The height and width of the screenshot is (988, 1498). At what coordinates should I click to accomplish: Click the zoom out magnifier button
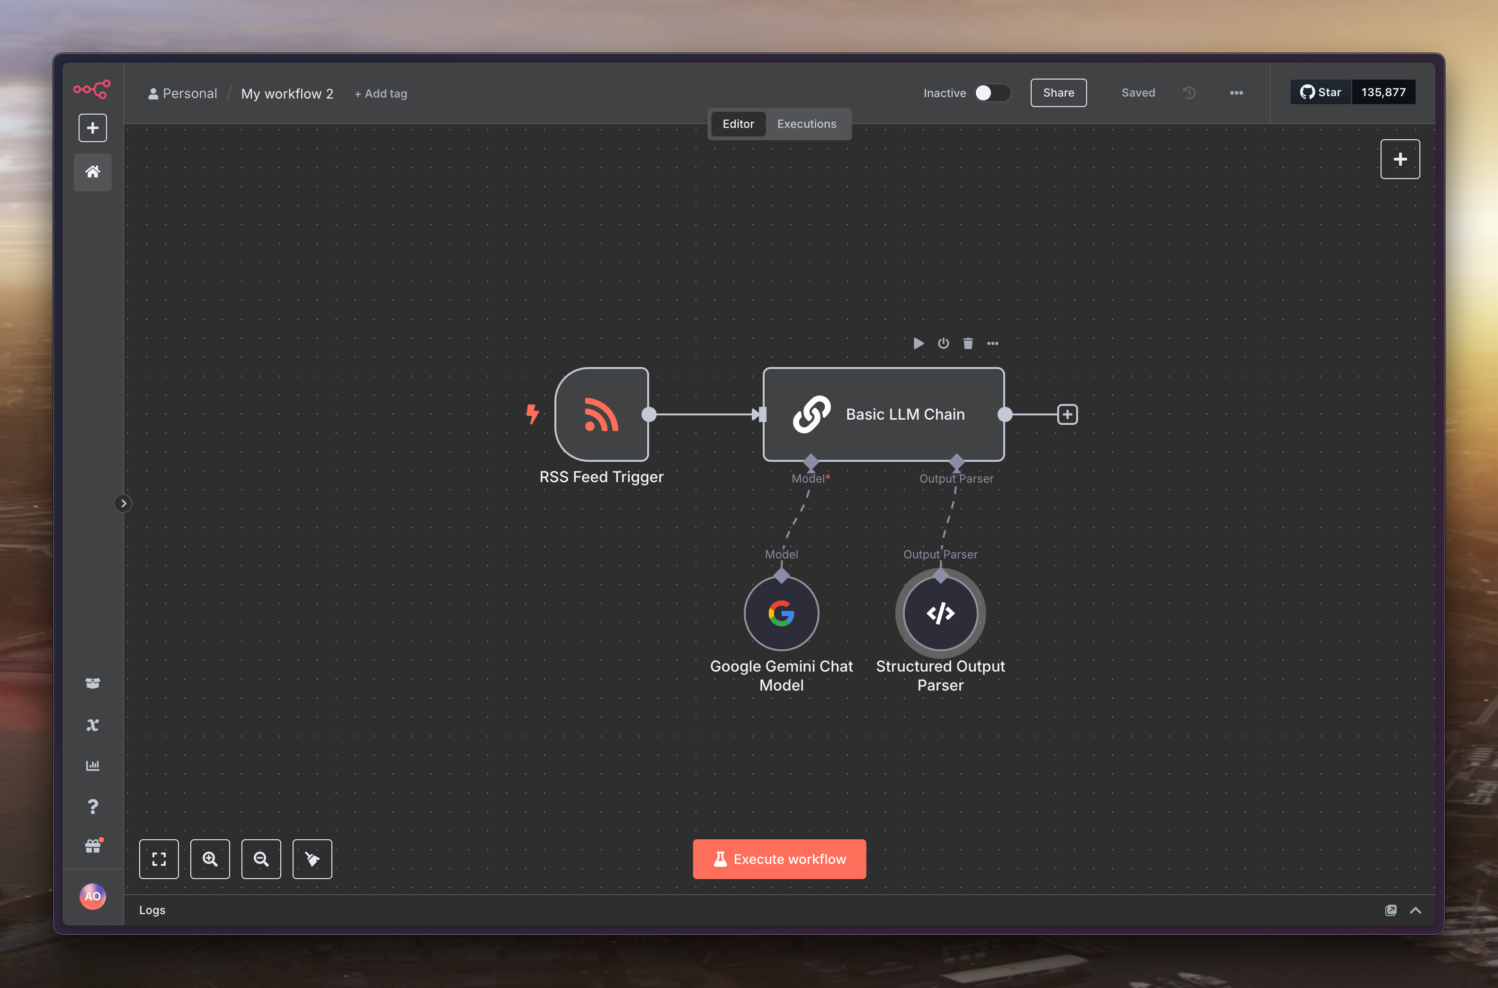tap(261, 859)
